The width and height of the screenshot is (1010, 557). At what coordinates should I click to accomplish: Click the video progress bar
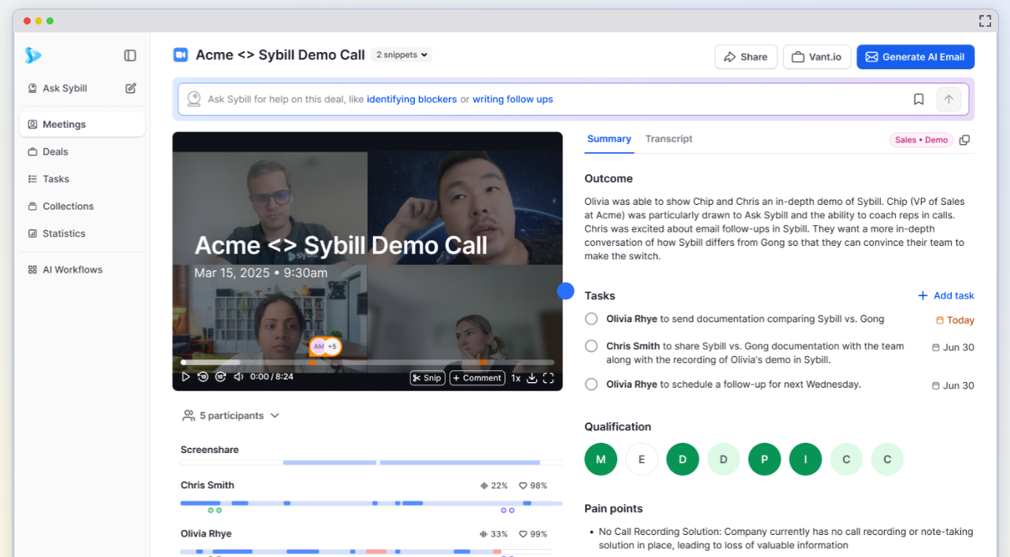[368, 362]
